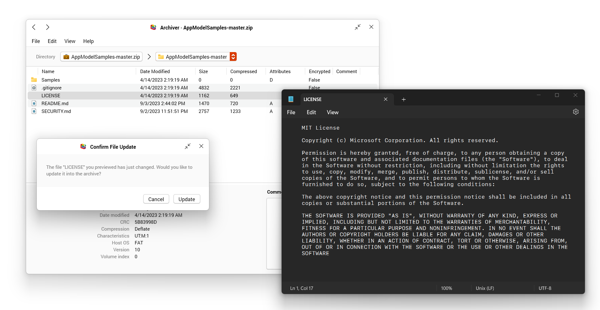Select the SECURITY.md file row
Viewport: 600px width, 310px height.
point(155,111)
